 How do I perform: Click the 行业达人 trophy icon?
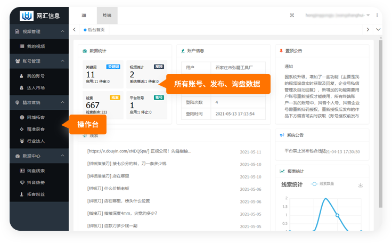click(22, 141)
